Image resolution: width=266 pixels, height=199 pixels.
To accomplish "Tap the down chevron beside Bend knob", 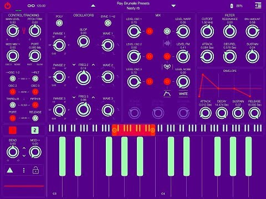I will pos(24,156).
